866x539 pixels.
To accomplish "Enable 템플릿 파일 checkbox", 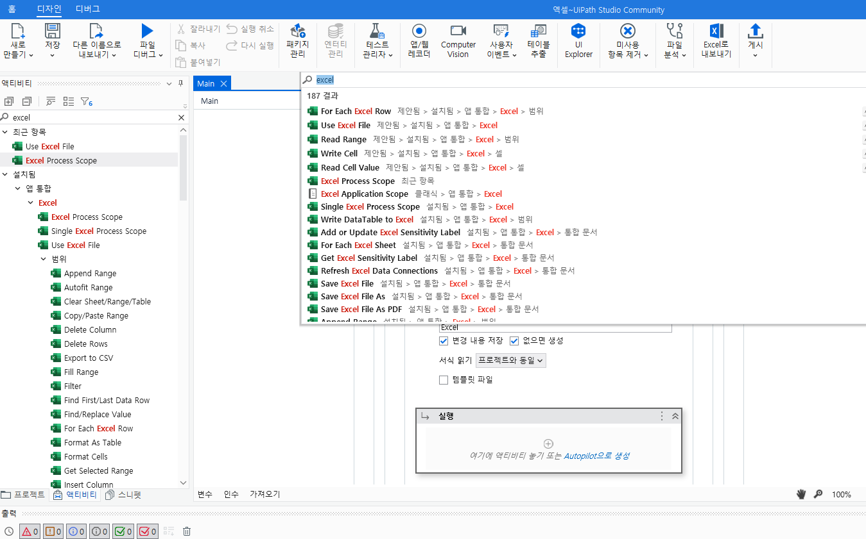I will tap(444, 380).
